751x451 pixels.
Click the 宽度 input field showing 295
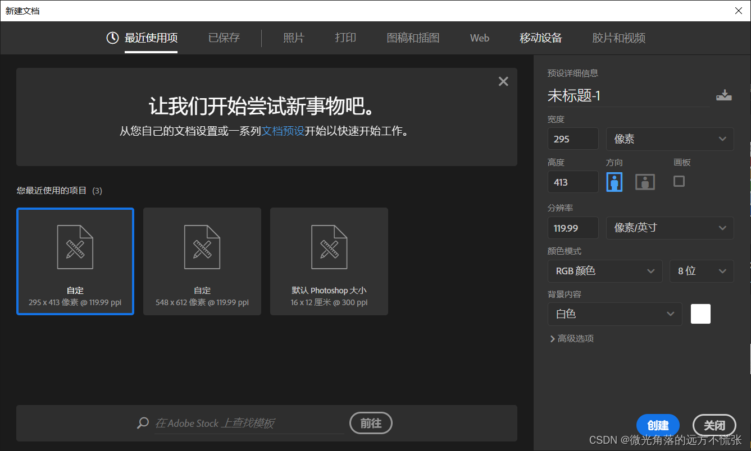[x=572, y=139]
